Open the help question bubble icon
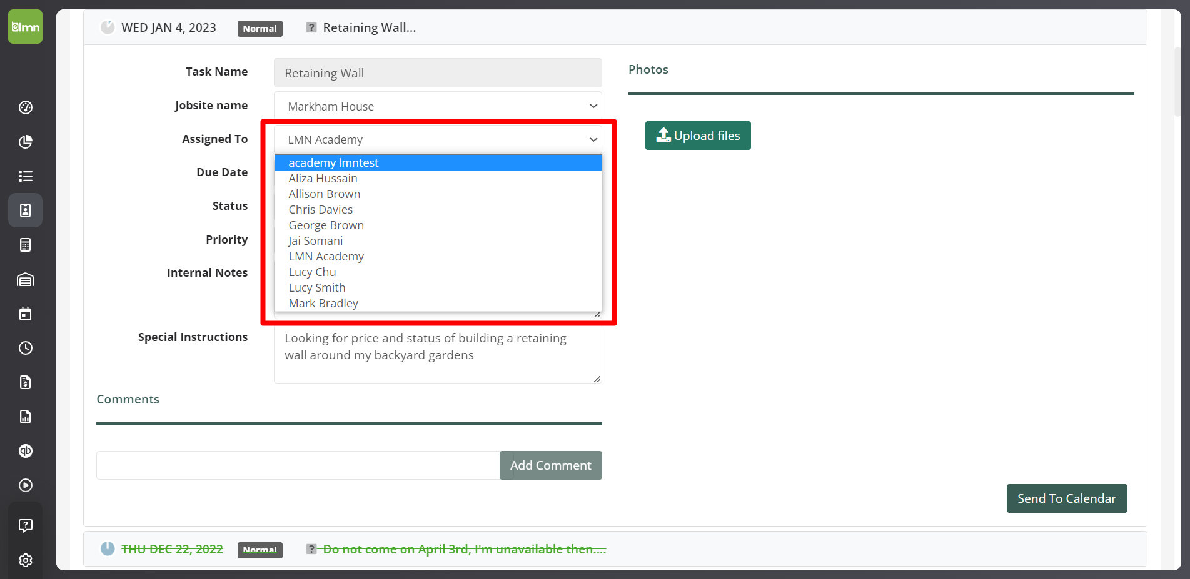Image resolution: width=1190 pixels, height=579 pixels. (26, 525)
